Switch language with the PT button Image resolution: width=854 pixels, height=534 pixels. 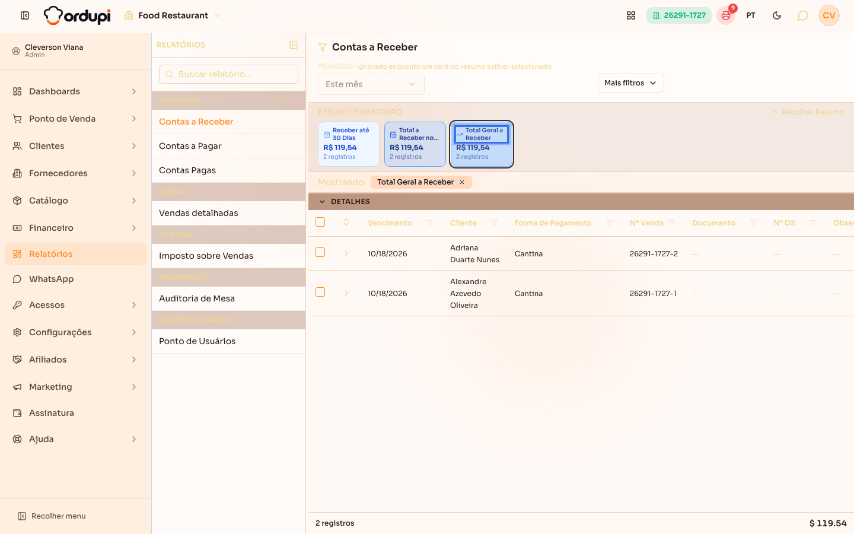(751, 15)
